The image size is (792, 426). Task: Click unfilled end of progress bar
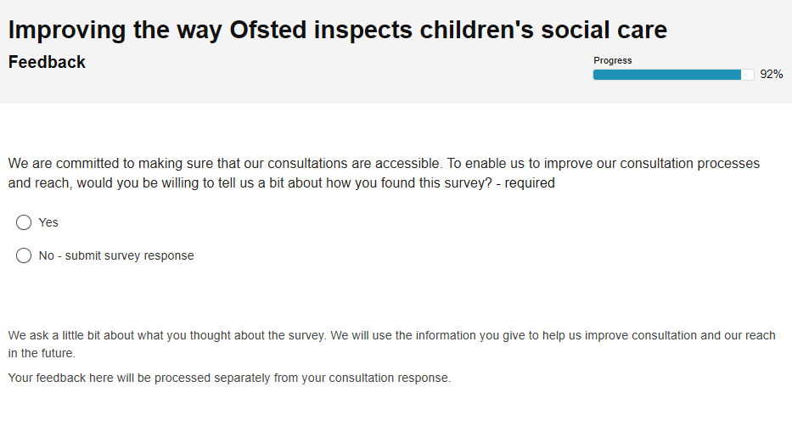[748, 75]
